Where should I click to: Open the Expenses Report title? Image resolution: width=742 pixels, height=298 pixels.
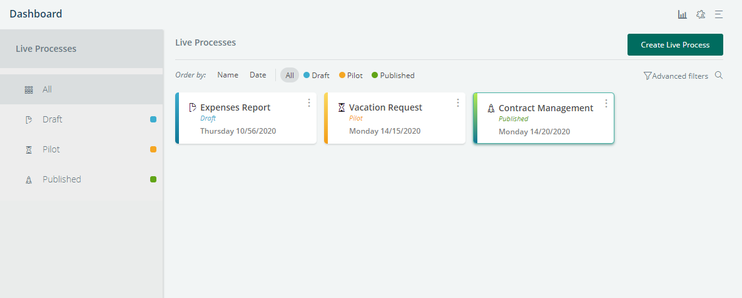[235, 107]
